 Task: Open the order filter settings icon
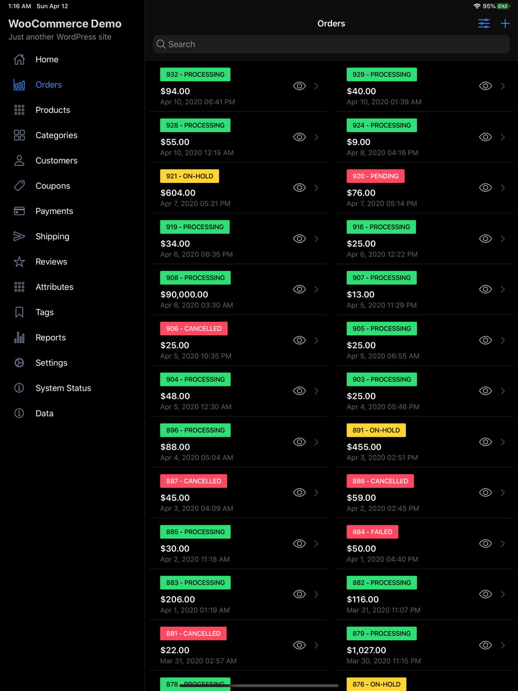pyautogui.click(x=484, y=23)
